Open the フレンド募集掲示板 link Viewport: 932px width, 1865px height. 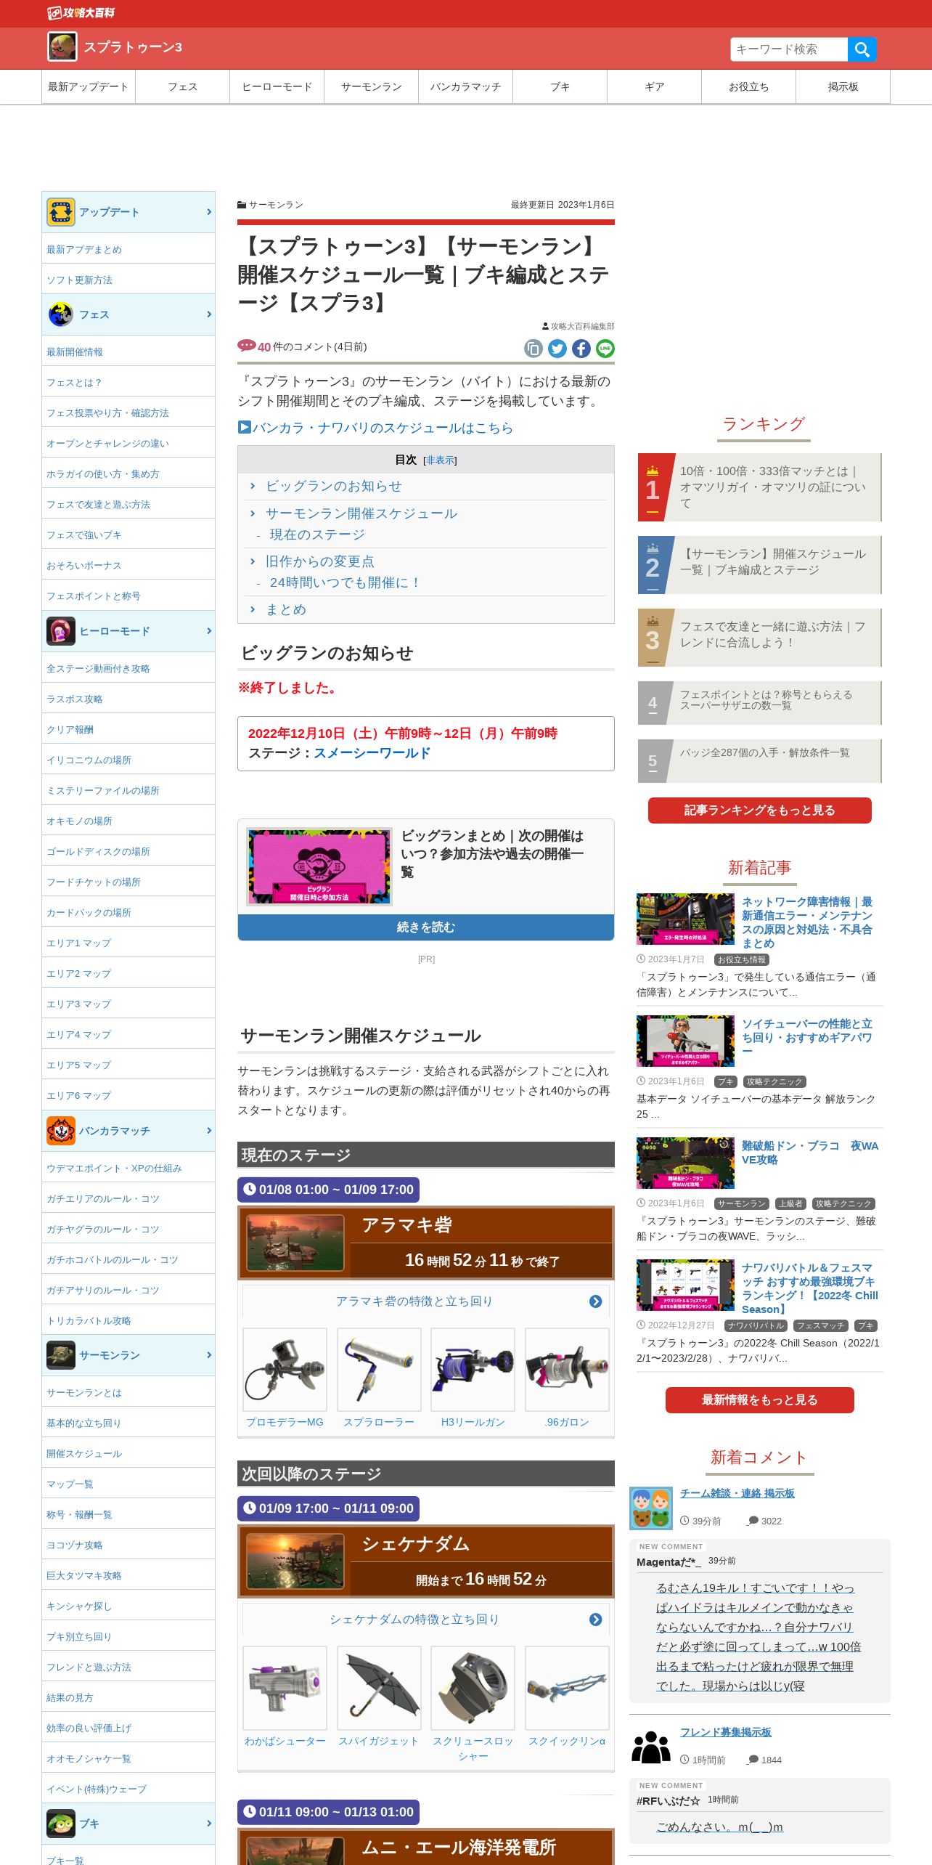tap(725, 1732)
